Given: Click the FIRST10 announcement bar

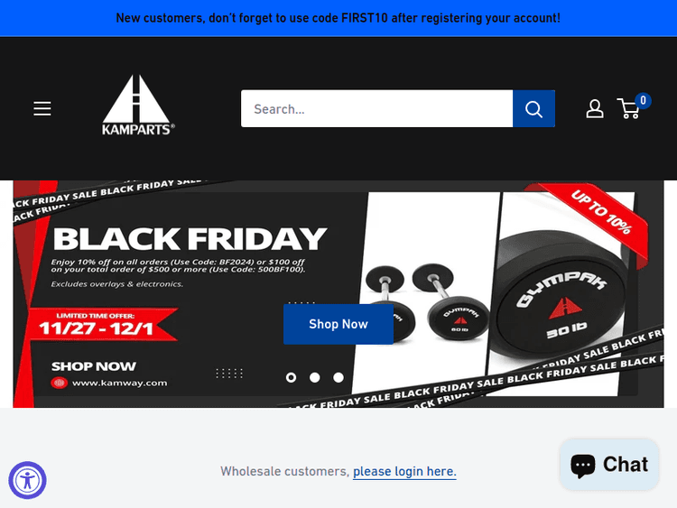Looking at the screenshot, I should [338, 18].
